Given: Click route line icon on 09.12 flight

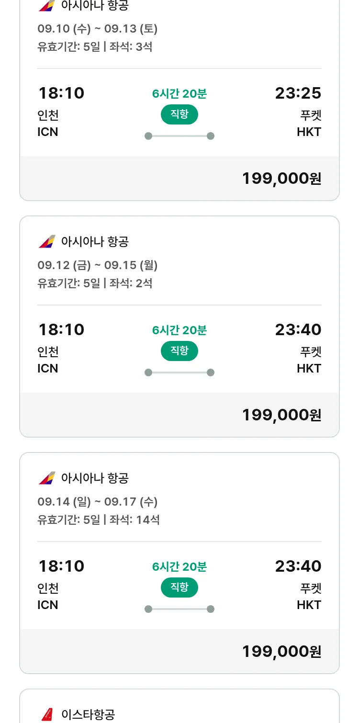Looking at the screenshot, I should [x=179, y=373].
